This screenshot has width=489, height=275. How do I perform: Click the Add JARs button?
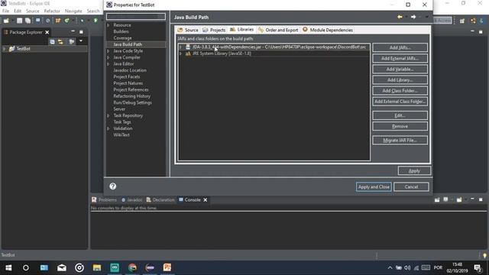(x=400, y=47)
